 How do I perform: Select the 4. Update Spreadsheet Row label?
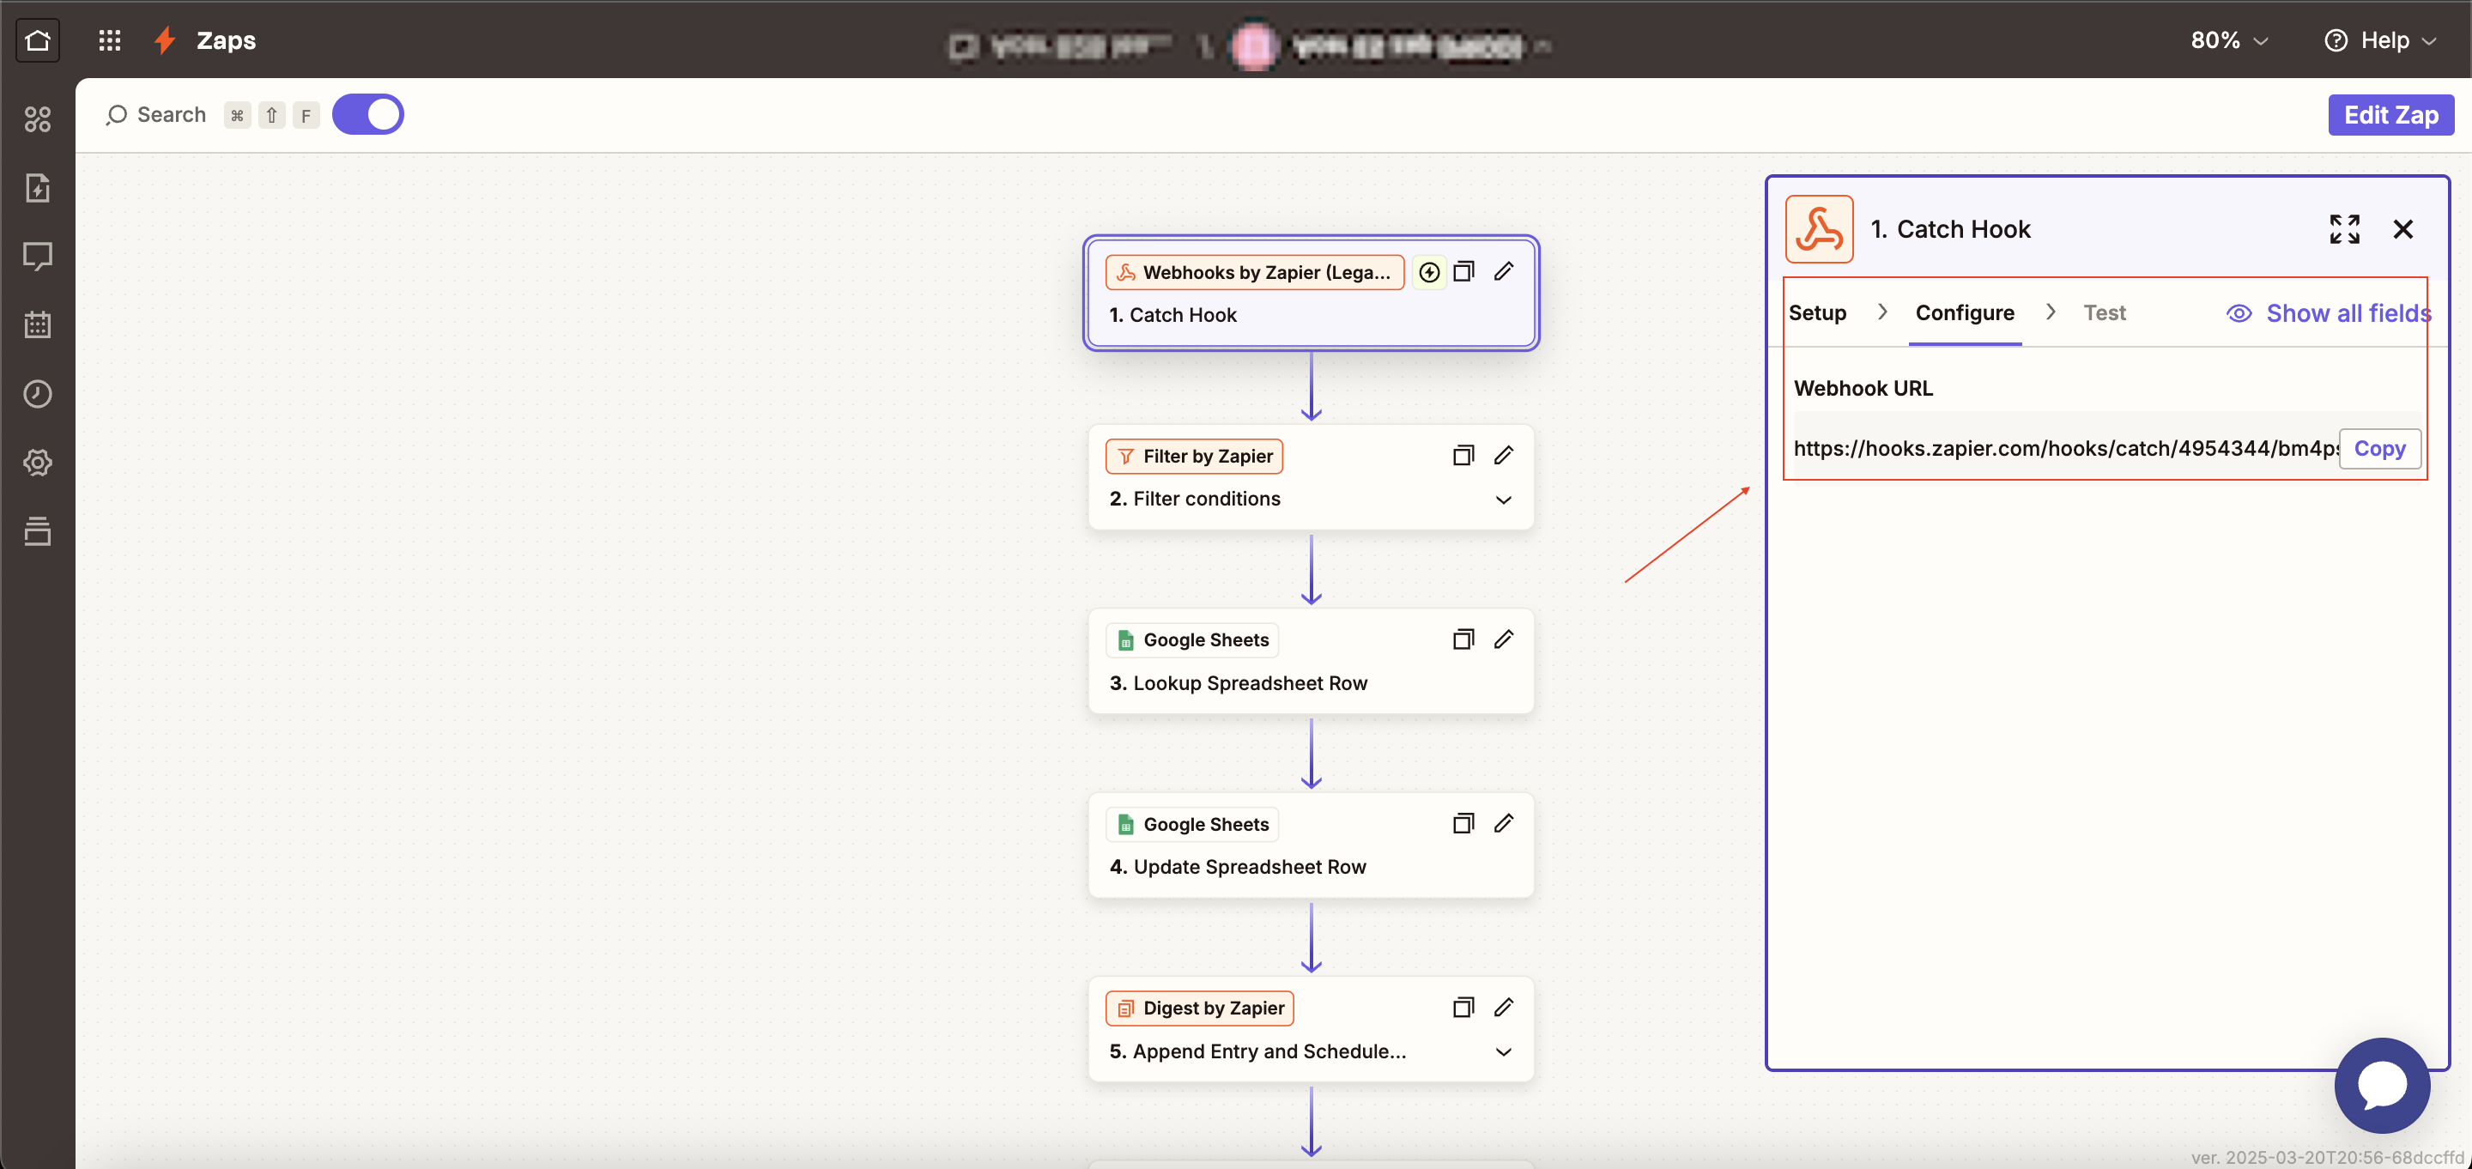pyautogui.click(x=1237, y=867)
